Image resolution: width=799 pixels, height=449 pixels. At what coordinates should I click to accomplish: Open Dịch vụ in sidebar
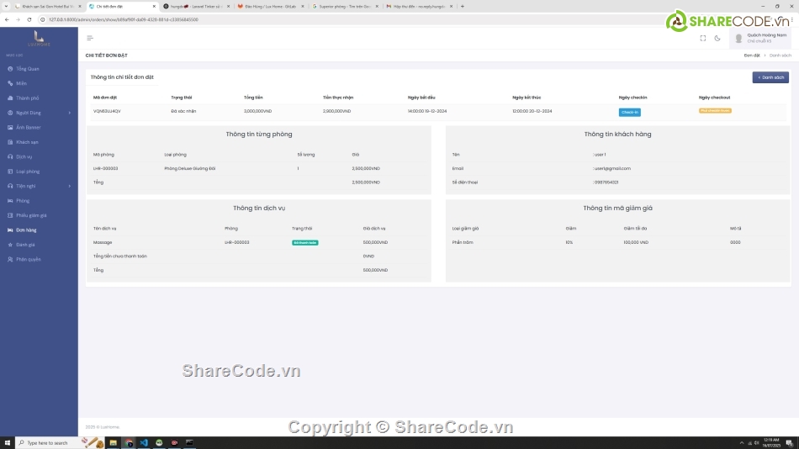click(x=24, y=157)
